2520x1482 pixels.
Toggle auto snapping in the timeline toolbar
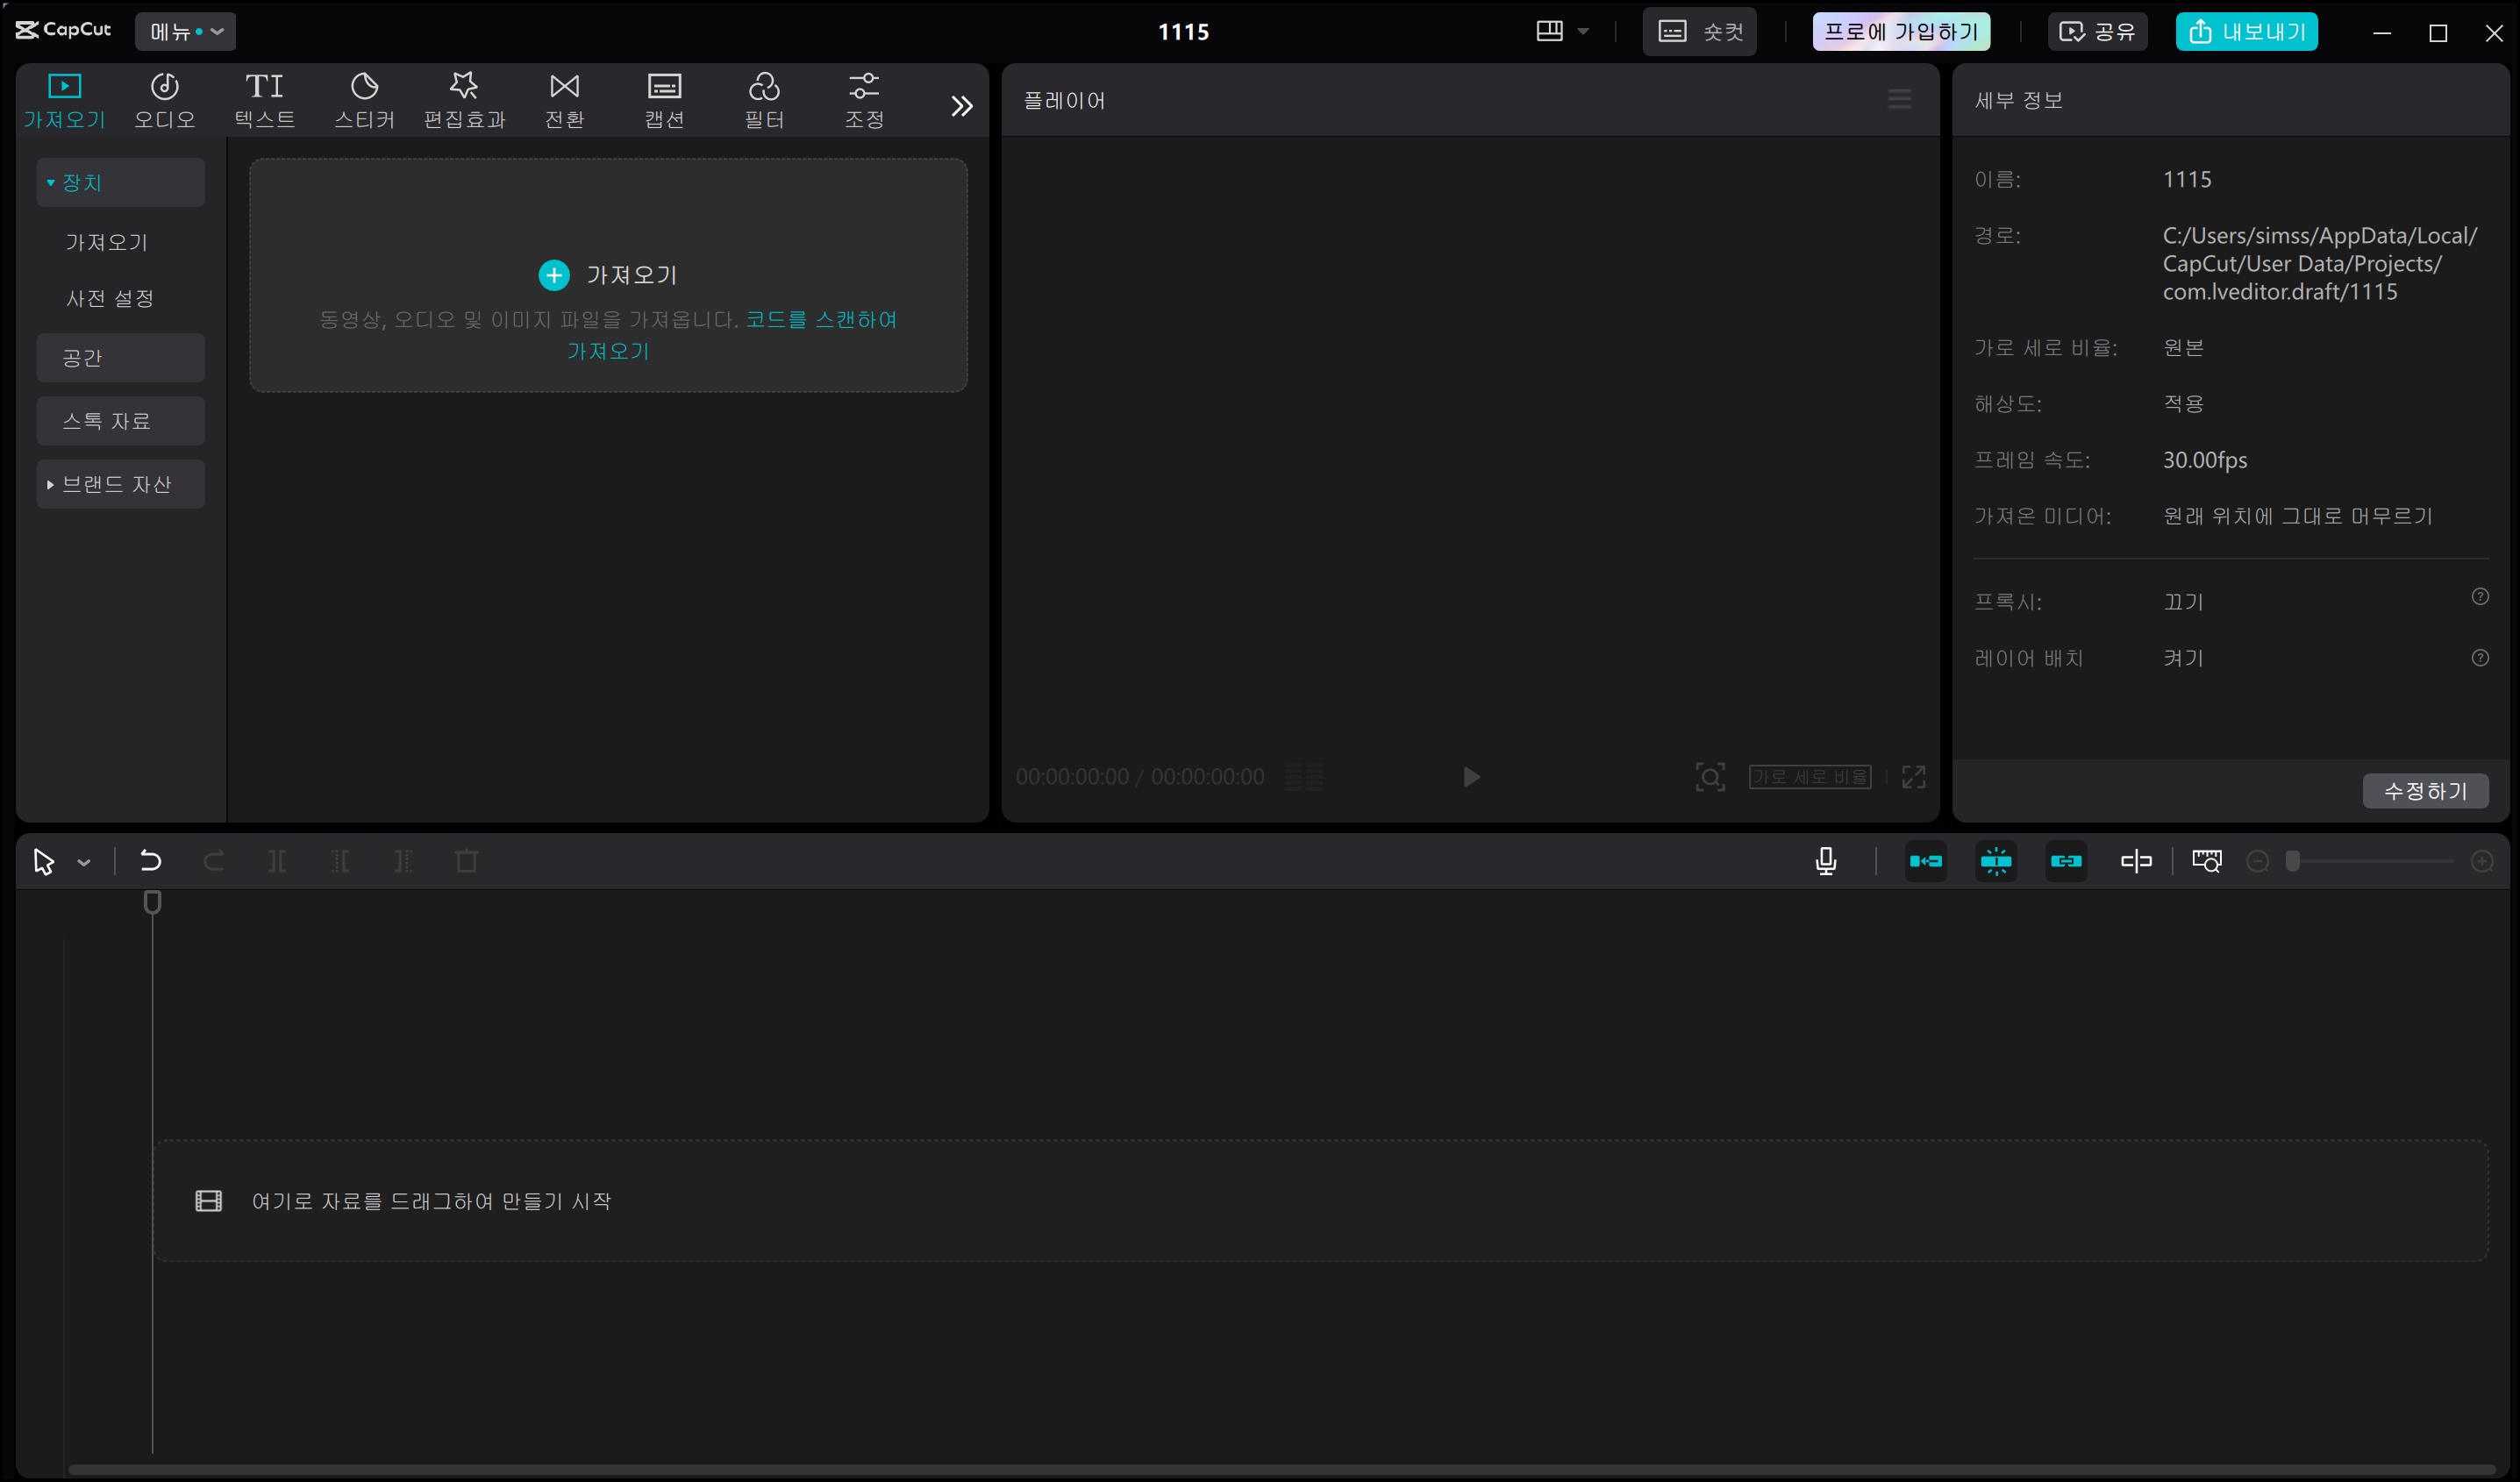tap(1996, 861)
